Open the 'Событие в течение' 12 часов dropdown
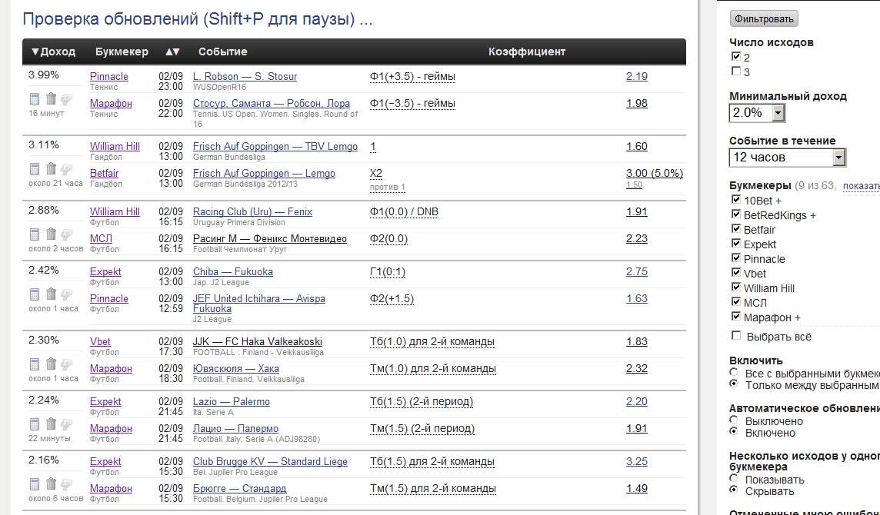880x515 pixels. pyautogui.click(x=788, y=157)
